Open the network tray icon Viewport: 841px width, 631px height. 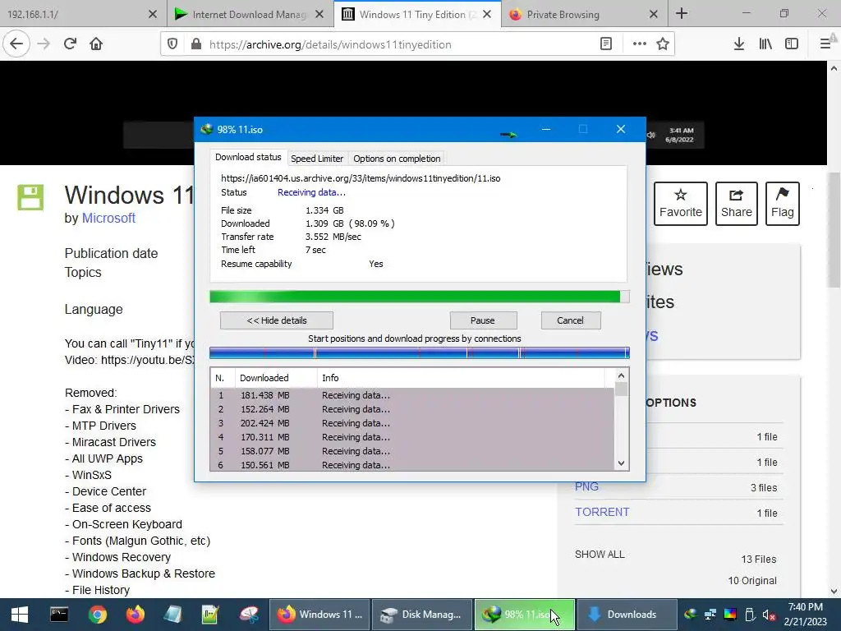point(710,615)
